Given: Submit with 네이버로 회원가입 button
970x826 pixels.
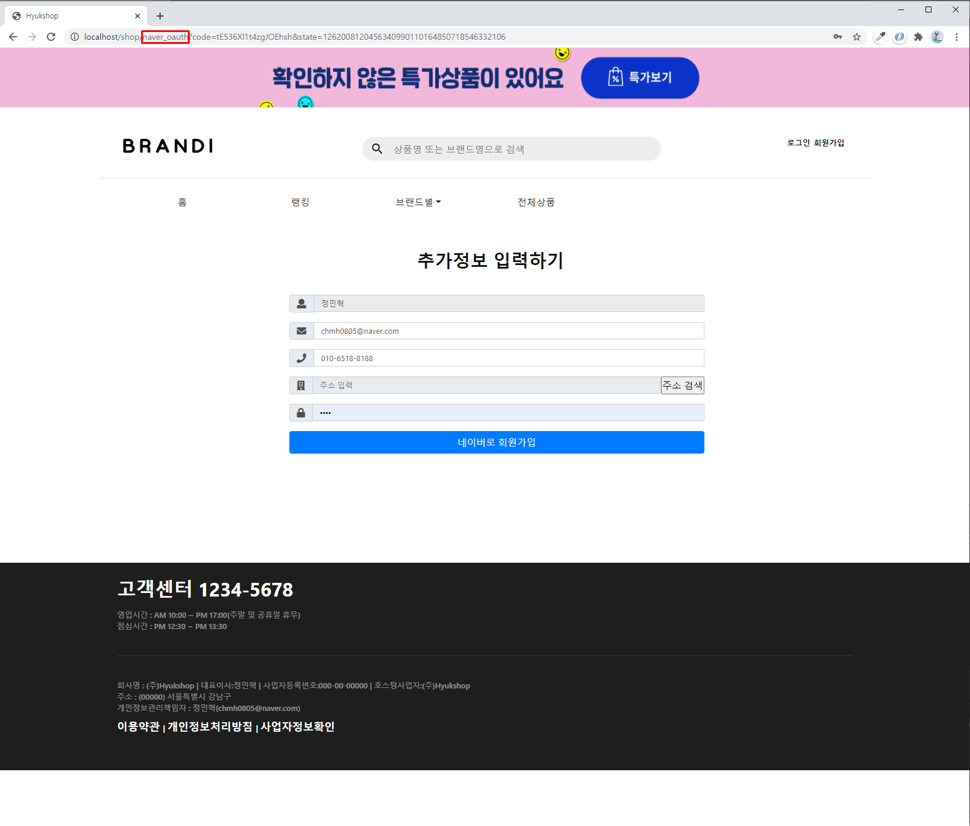Looking at the screenshot, I should (497, 442).
